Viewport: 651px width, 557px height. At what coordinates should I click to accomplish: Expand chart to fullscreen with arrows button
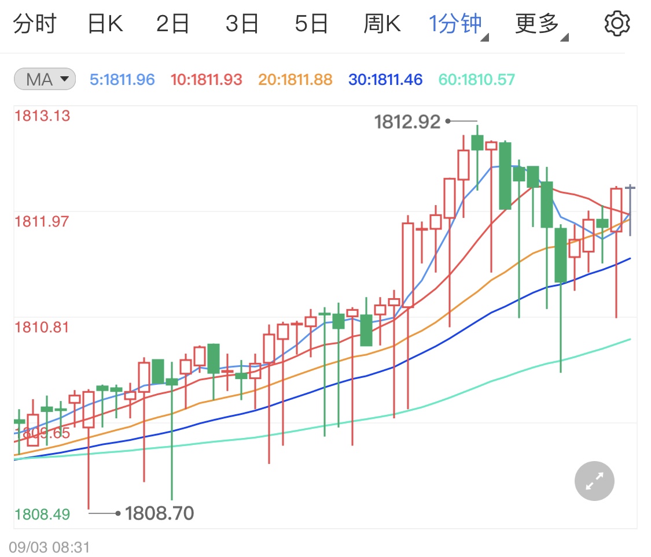pyautogui.click(x=594, y=481)
